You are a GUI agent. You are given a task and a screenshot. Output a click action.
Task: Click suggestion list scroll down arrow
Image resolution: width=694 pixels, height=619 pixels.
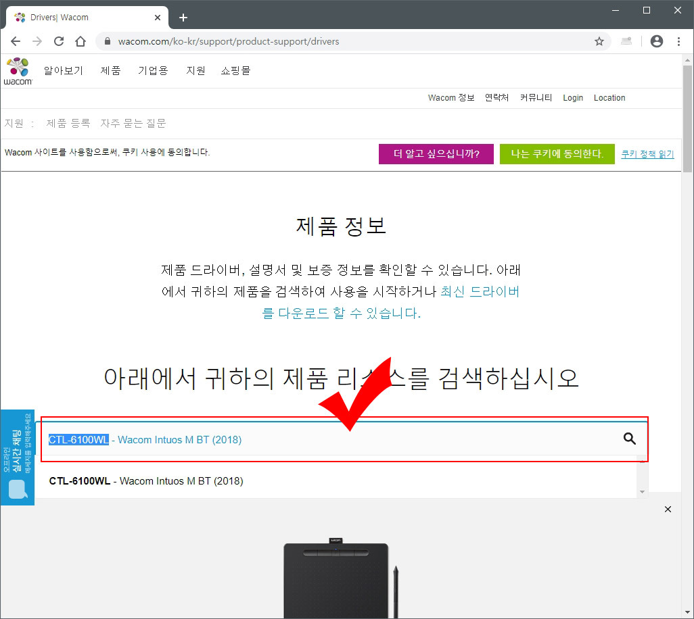642,492
